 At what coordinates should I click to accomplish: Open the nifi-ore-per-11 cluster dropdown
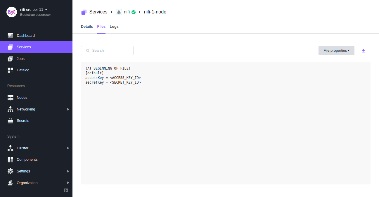34,9
